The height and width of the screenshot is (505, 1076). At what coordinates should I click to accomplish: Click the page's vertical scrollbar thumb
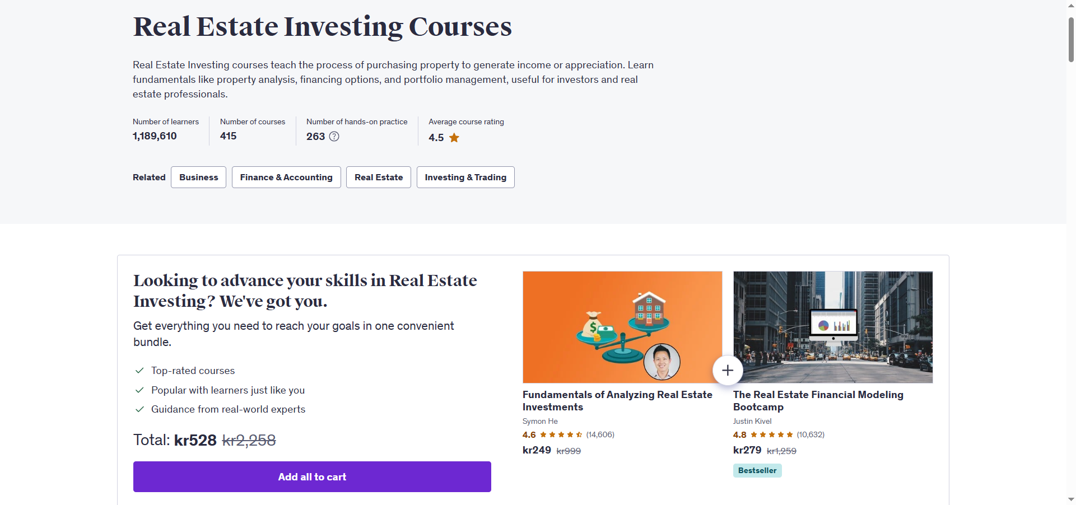(1071, 39)
